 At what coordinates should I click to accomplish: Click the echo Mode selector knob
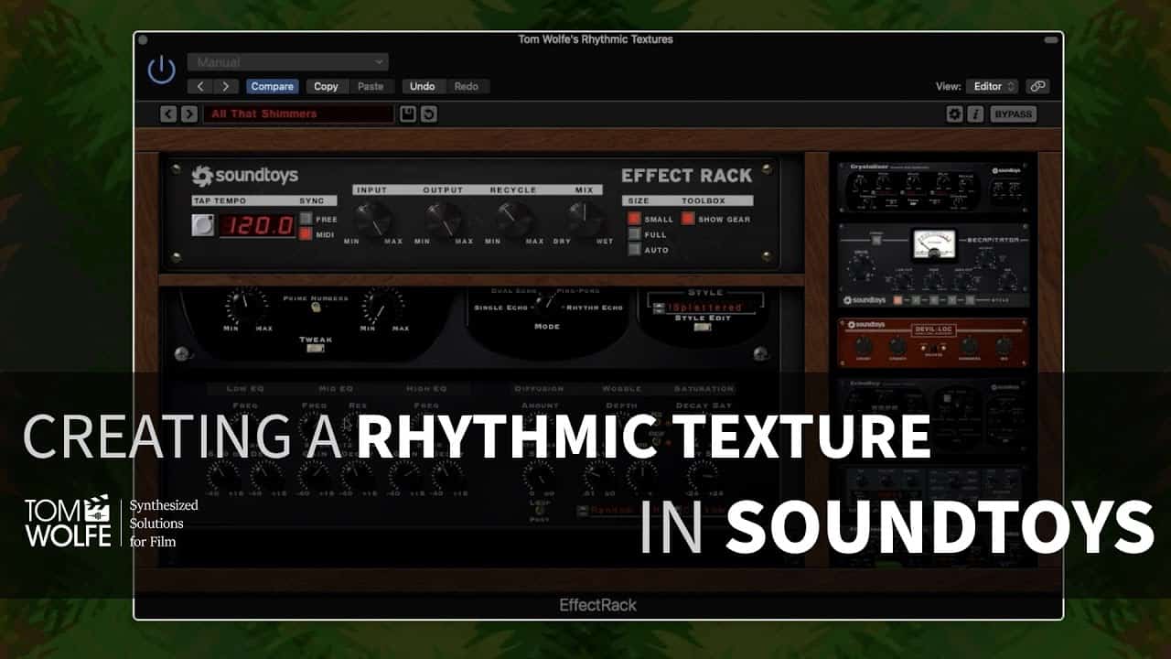coord(546,301)
